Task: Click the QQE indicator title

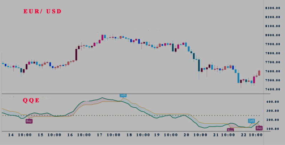Action: click(31, 101)
